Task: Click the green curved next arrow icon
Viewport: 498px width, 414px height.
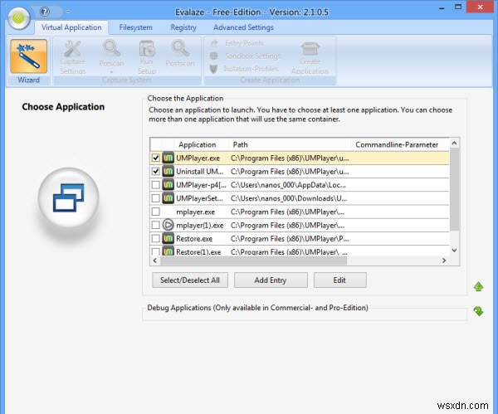Action: [478, 311]
